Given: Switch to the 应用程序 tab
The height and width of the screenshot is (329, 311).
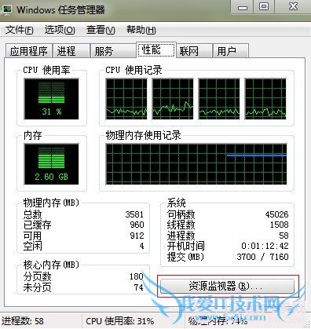Looking at the screenshot, I should click(x=29, y=51).
